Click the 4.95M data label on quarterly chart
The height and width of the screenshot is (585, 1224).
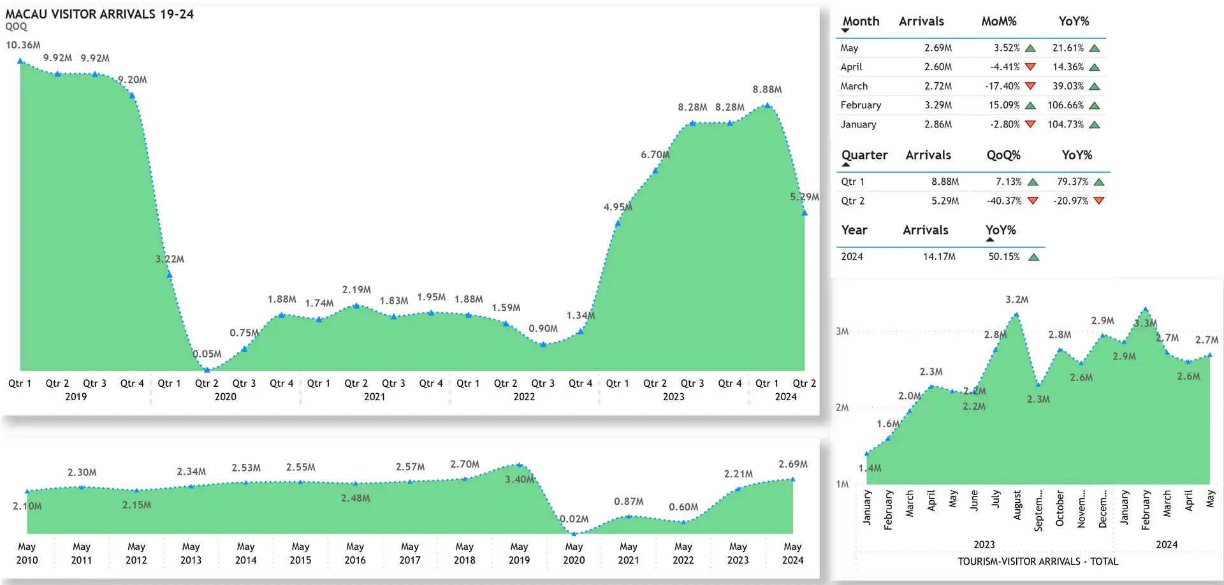618,207
